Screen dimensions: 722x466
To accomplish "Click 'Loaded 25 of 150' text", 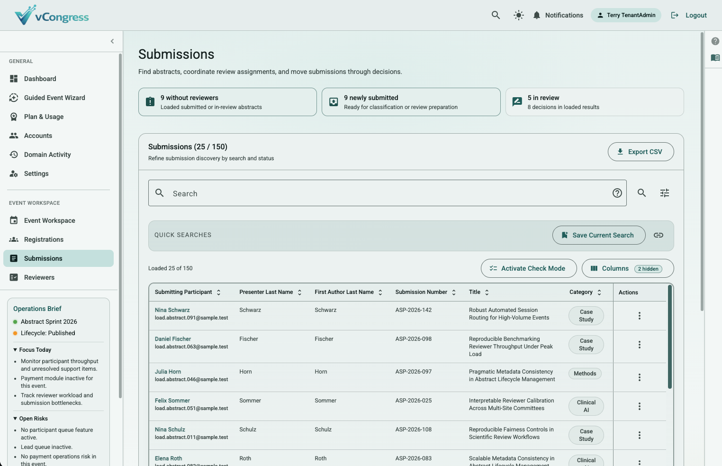I will coord(171,268).
